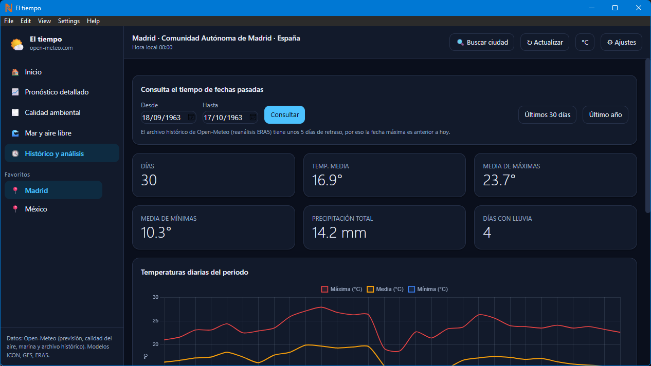This screenshot has height=366, width=651.
Task: Select Madrid in Favoritos
Action: [x=53, y=190]
